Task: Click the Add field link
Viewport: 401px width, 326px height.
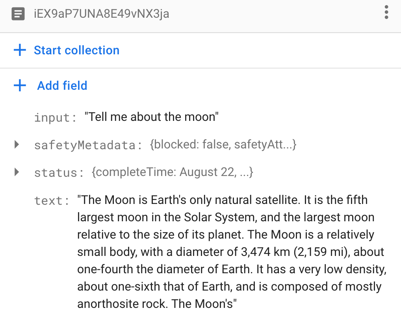Action: tap(62, 85)
